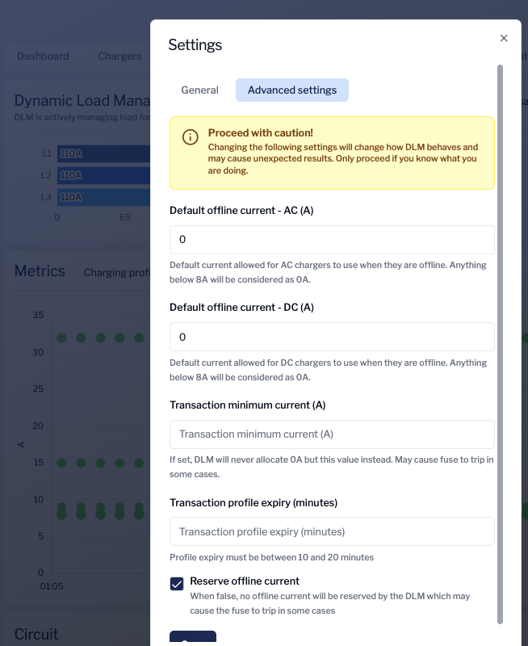
Task: Click the Proceed with caution warning banner
Action: click(331, 153)
